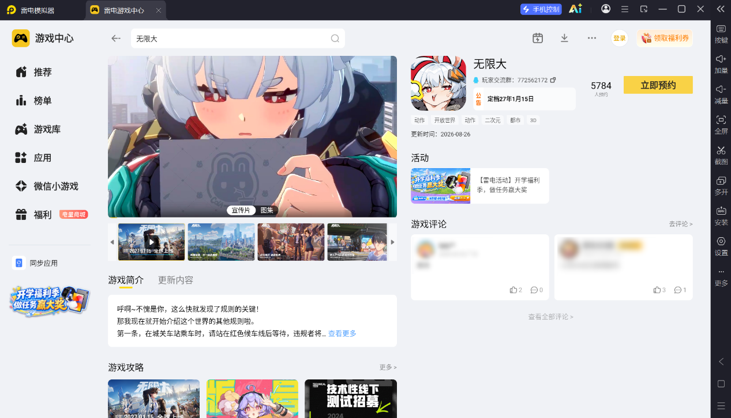Click the search magnifier icon
The height and width of the screenshot is (418, 731).
(335, 39)
